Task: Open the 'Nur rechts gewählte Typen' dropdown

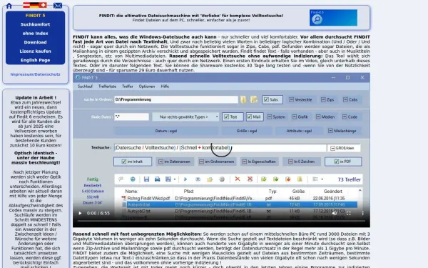Action: [186, 117]
